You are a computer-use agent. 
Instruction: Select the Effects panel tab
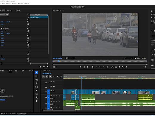tap(23, 71)
